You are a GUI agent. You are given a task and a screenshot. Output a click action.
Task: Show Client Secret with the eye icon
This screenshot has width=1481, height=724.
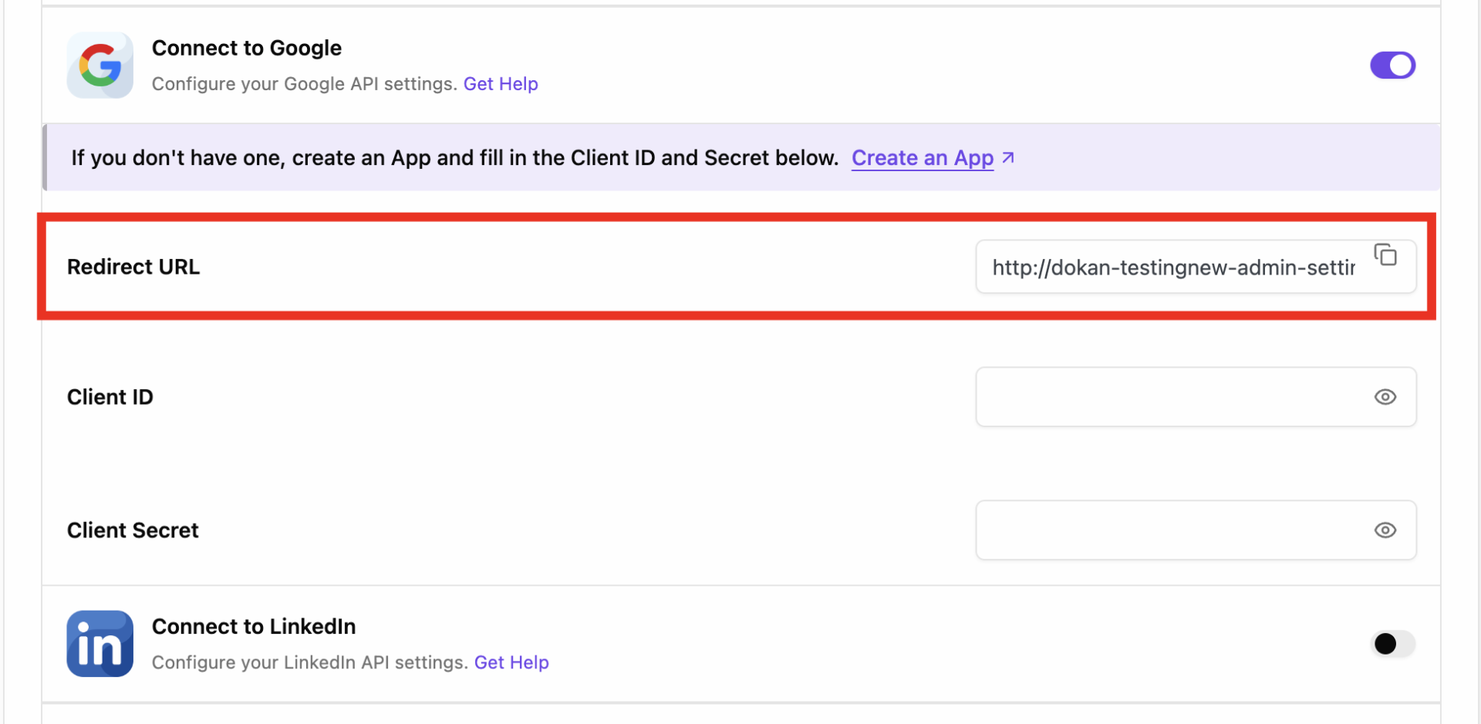pyautogui.click(x=1385, y=530)
